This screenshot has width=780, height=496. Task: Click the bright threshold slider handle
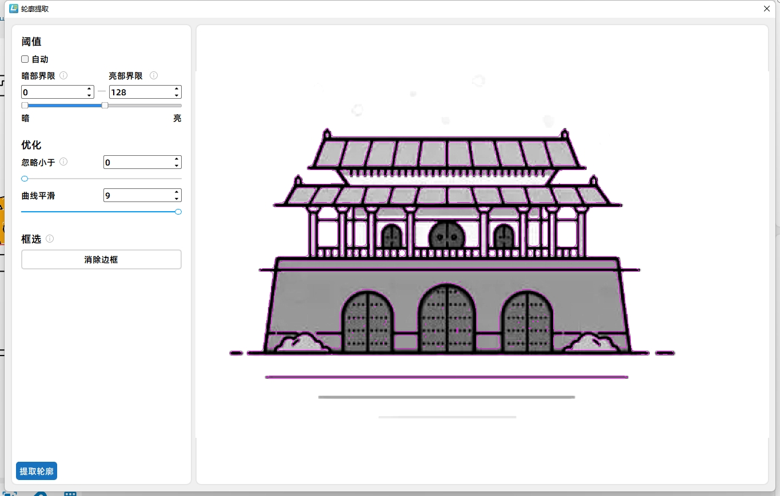pos(104,105)
